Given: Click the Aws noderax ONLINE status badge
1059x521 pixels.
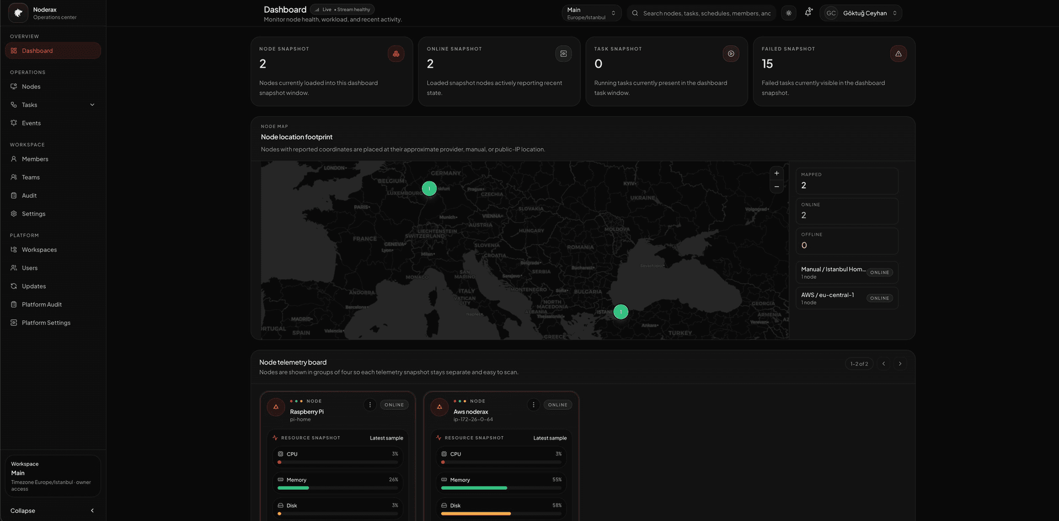Looking at the screenshot, I should click(558, 405).
